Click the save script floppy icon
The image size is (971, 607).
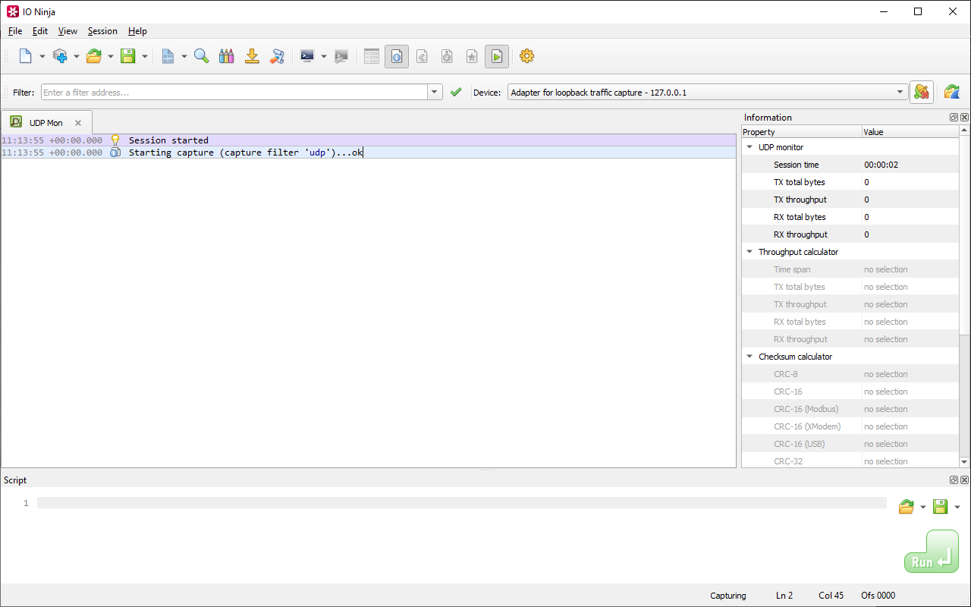[x=940, y=507]
